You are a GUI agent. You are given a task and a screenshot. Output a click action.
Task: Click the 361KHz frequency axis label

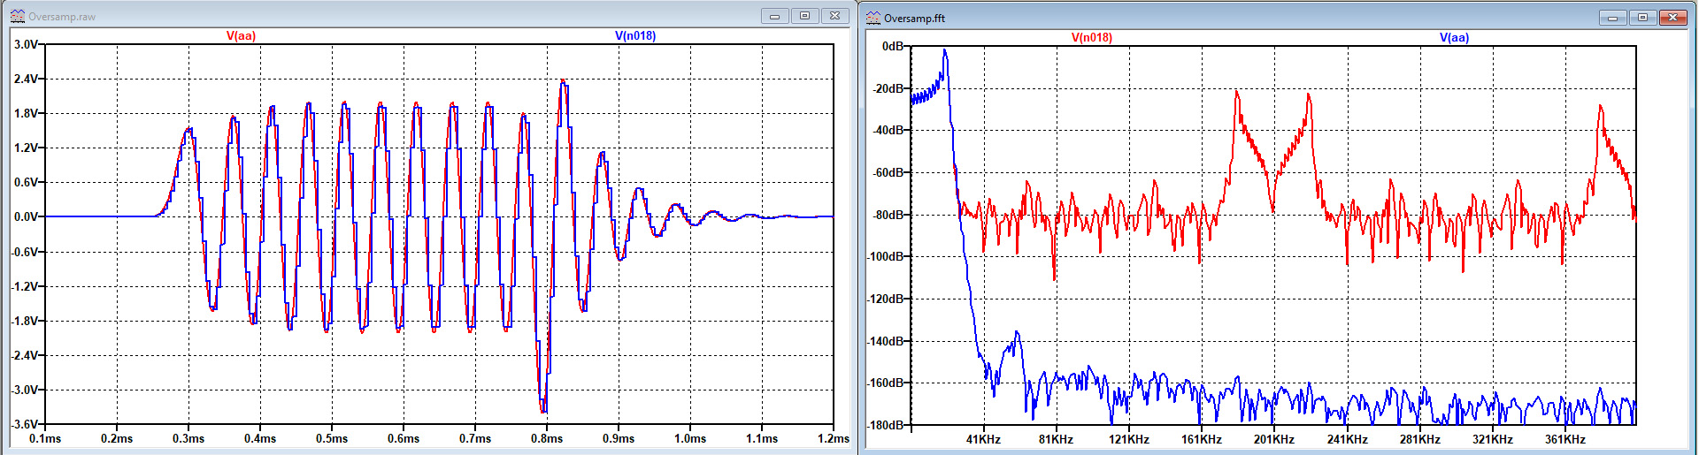coord(1565,440)
